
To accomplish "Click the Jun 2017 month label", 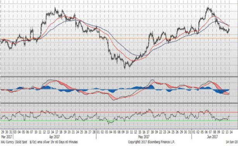I will point(212,137).
